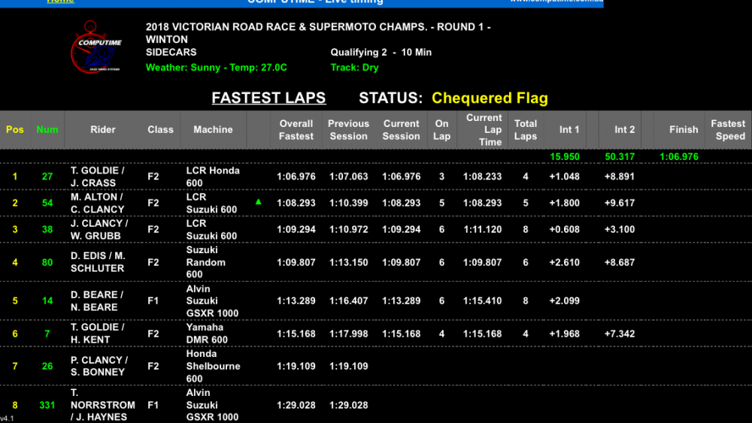Click the Yamaha DMR 600 machine cell
752x423 pixels.
tap(207, 334)
